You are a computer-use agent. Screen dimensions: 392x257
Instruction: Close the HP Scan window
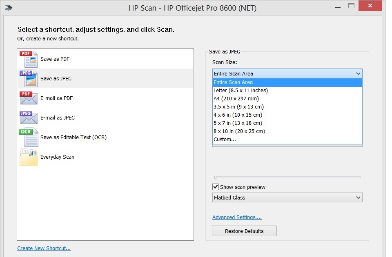click(x=370, y=6)
